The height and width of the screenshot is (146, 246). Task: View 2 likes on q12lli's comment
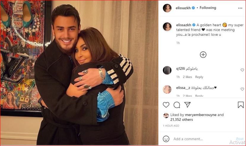(x=187, y=77)
